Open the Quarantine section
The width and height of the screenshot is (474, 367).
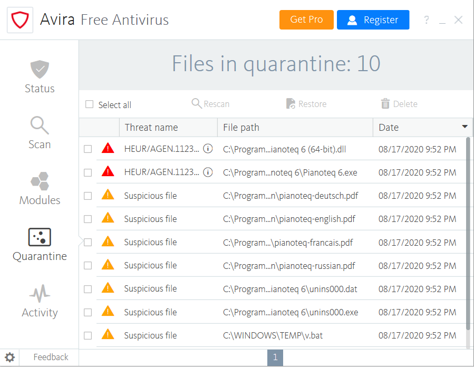(x=40, y=245)
